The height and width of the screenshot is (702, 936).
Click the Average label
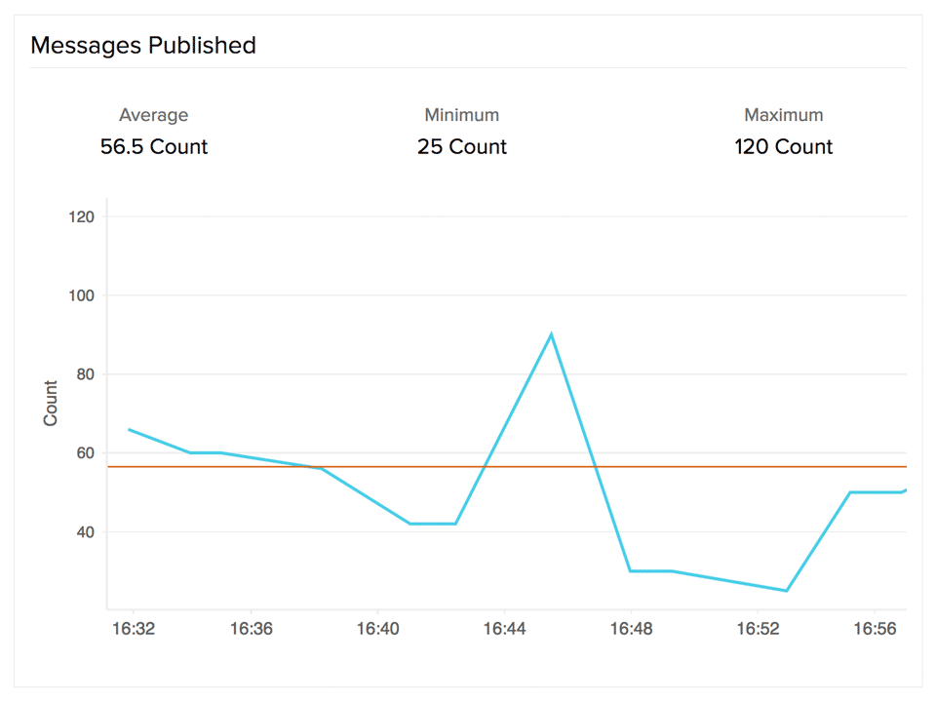pos(153,115)
